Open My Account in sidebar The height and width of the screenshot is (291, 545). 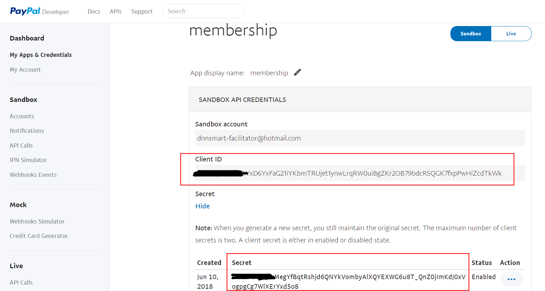(x=25, y=69)
